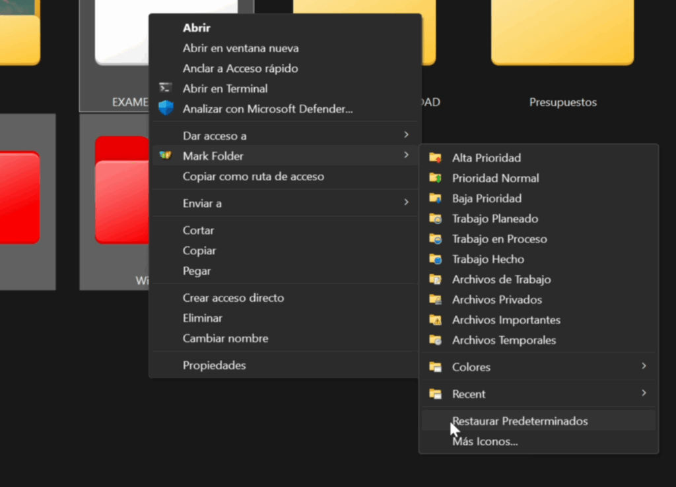Click the Trabajo Planeado folder icon
The width and height of the screenshot is (676, 487).
tap(436, 219)
